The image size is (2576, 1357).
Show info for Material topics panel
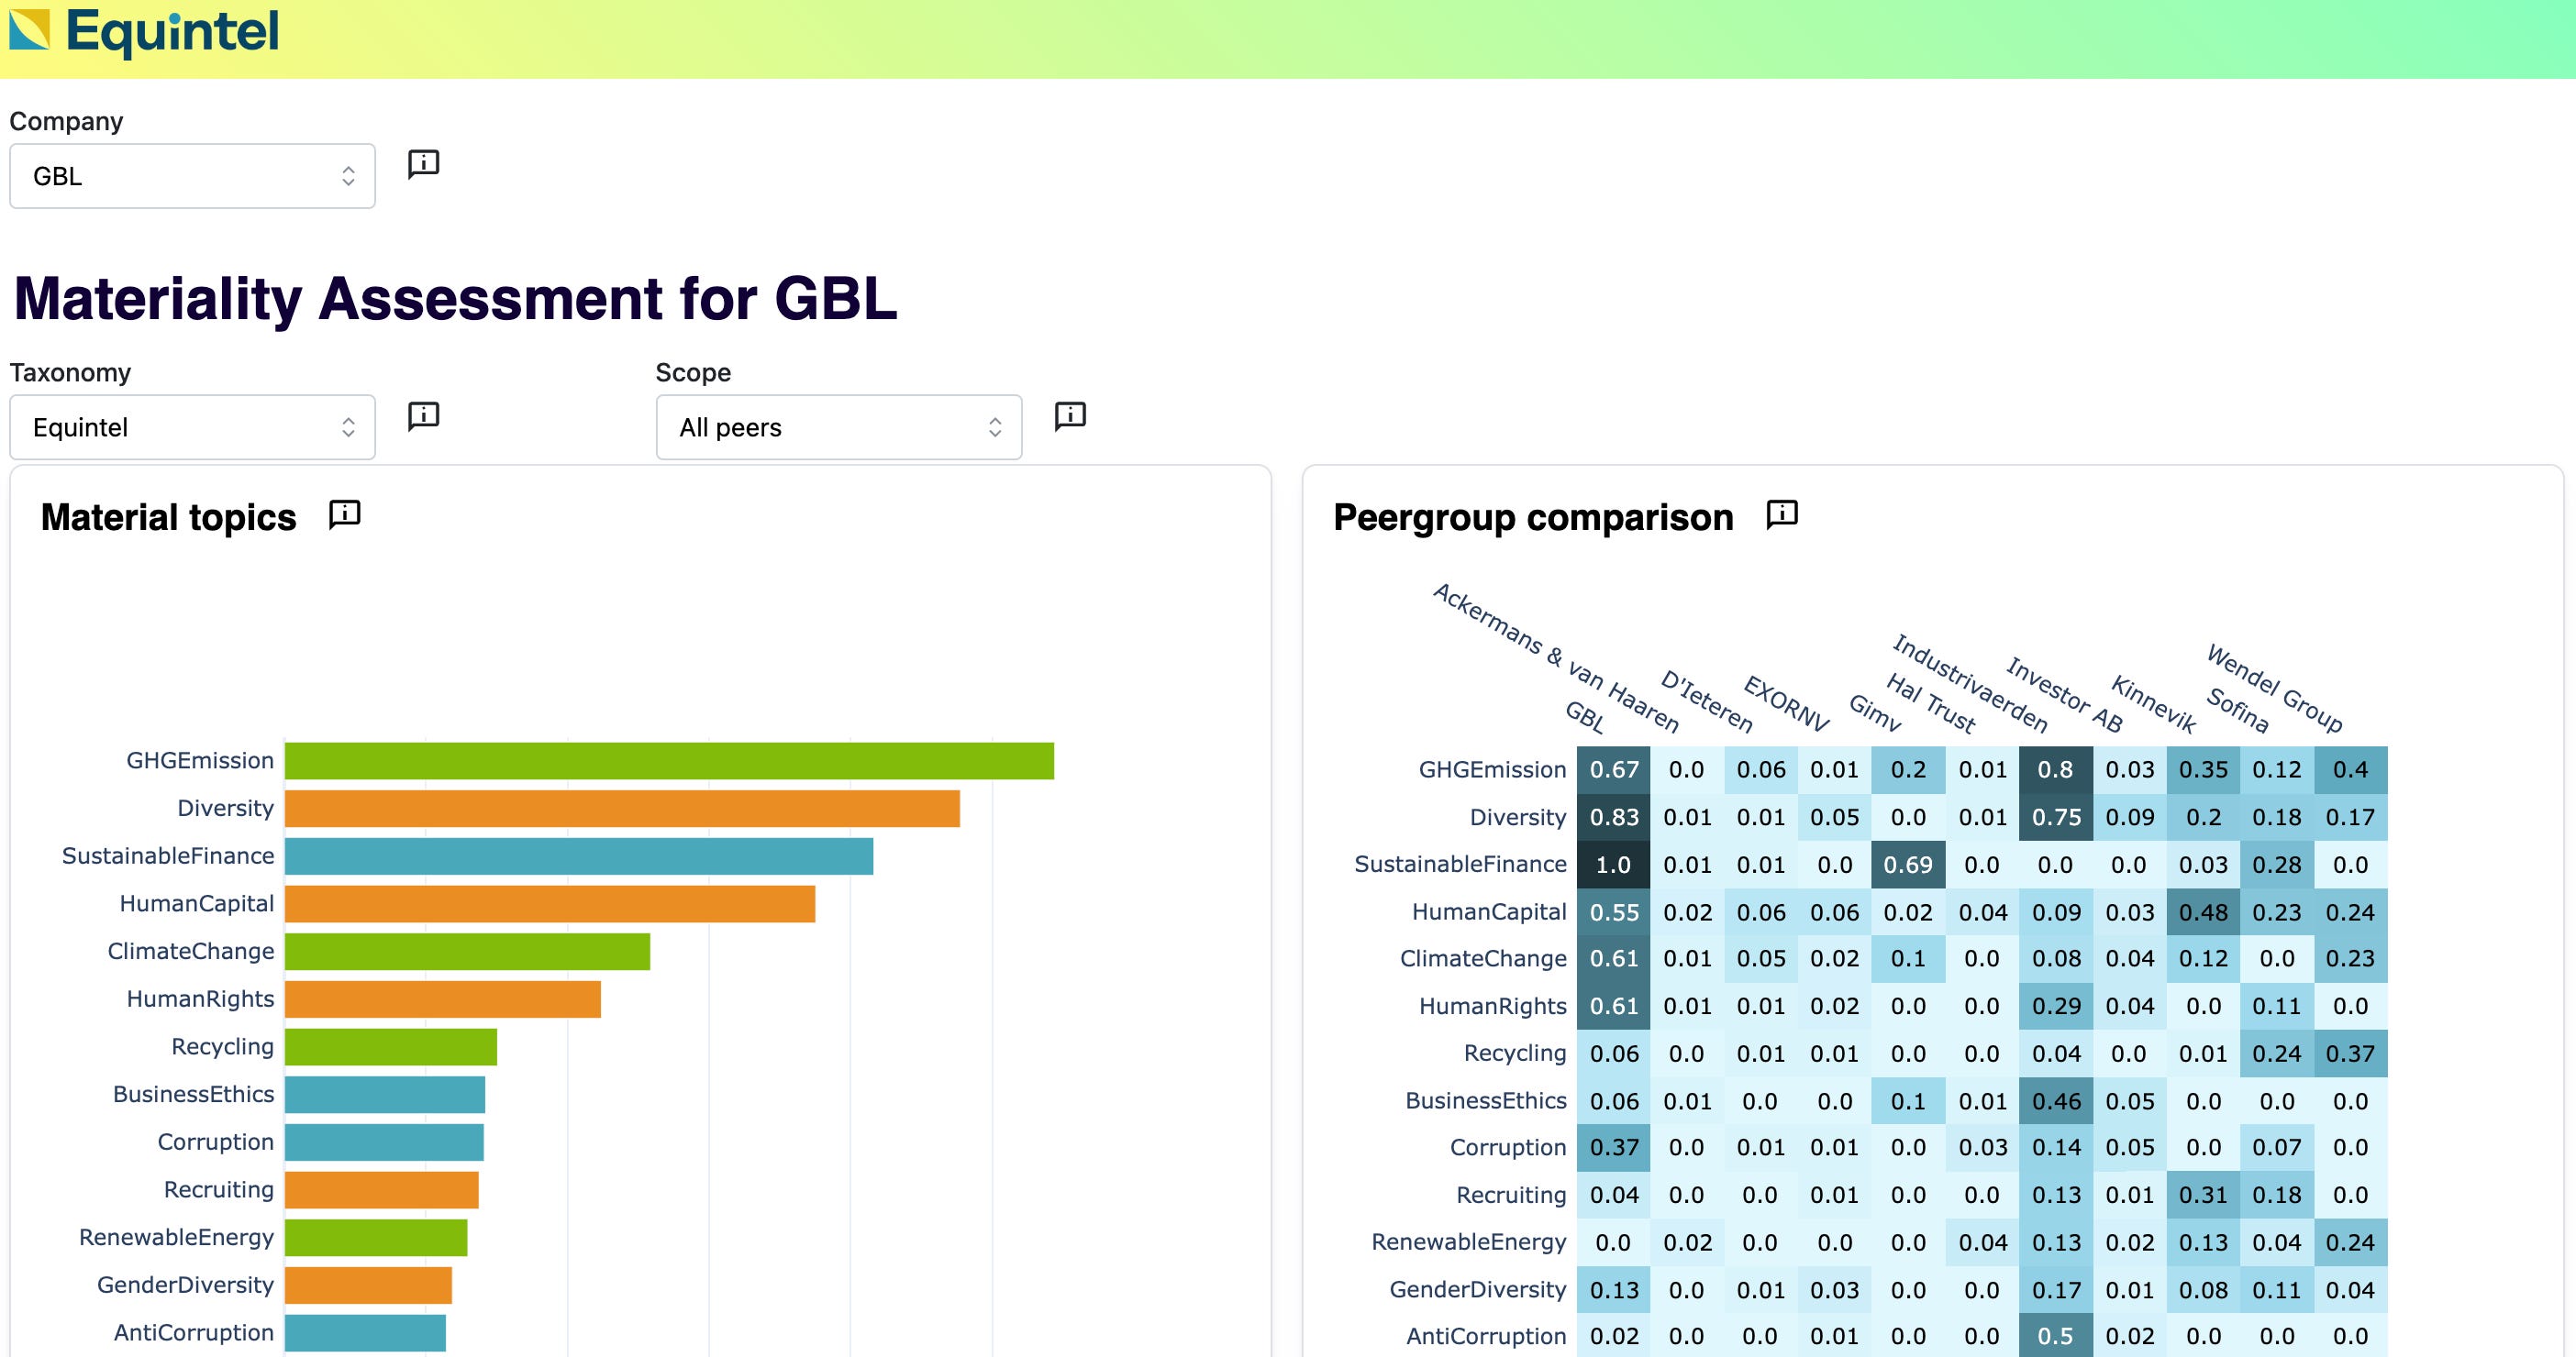pyautogui.click(x=345, y=514)
